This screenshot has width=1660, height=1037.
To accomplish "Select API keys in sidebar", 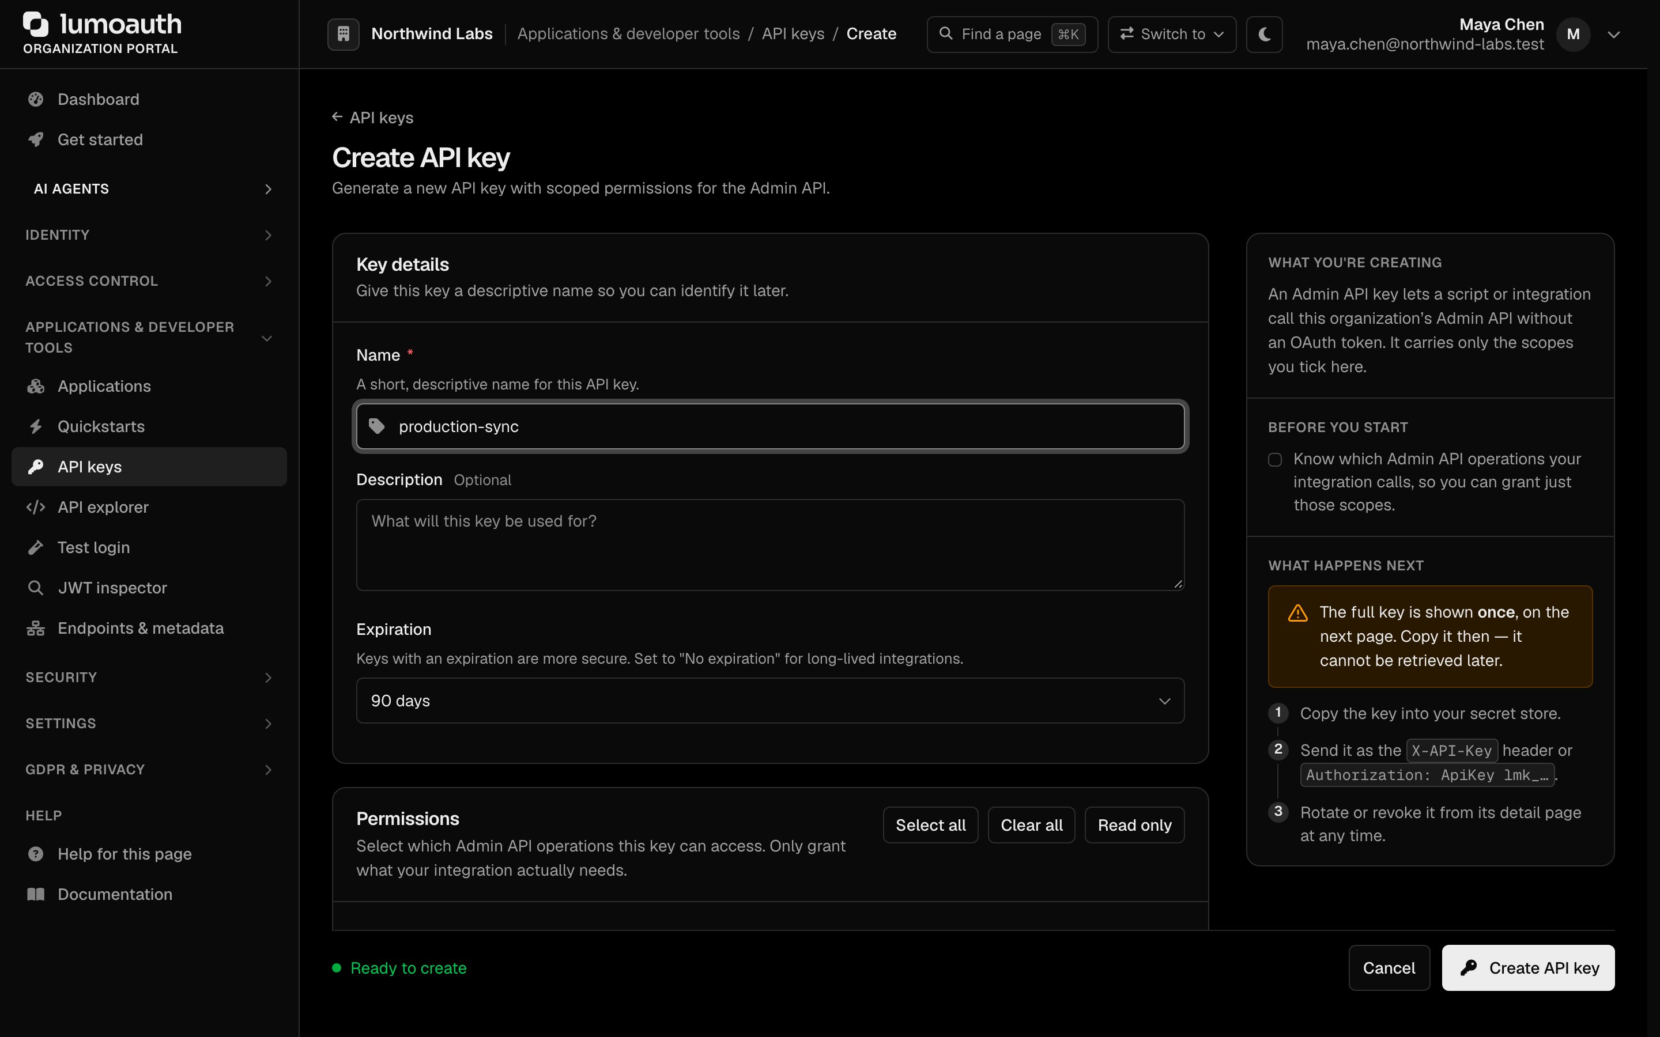I will 149,467.
